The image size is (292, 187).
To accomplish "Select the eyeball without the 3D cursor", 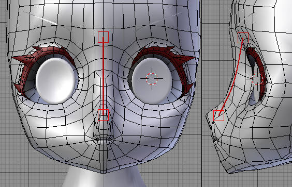I will click(55, 80).
